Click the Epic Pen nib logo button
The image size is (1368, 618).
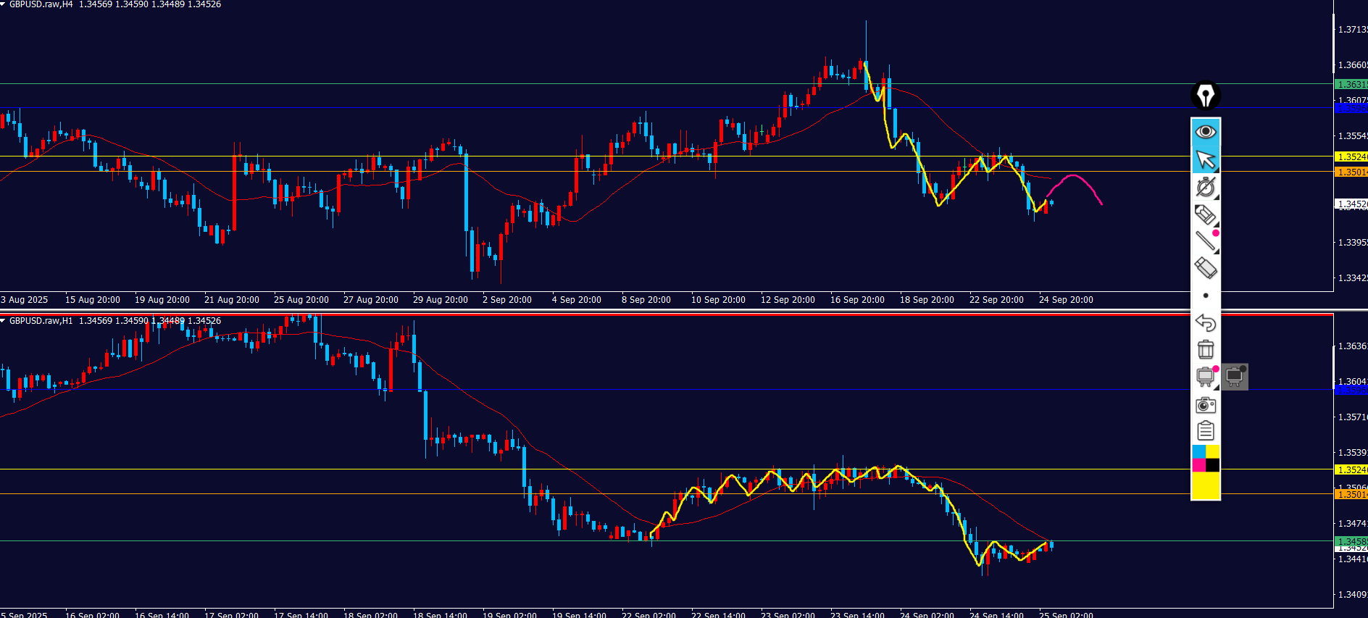tap(1206, 95)
